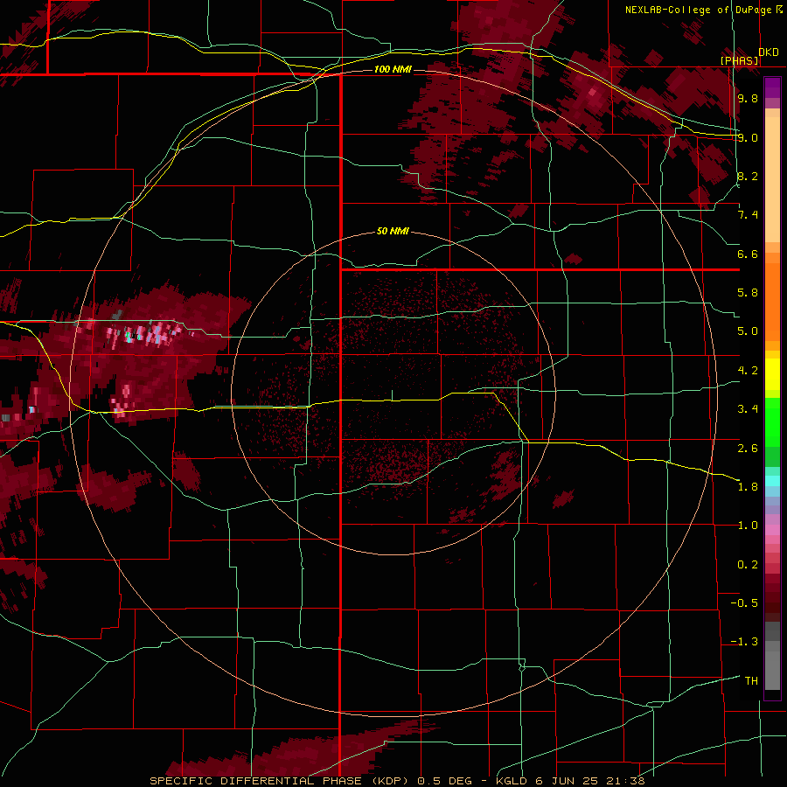
Task: Click the 9.0 scale value
Action: pyautogui.click(x=748, y=137)
